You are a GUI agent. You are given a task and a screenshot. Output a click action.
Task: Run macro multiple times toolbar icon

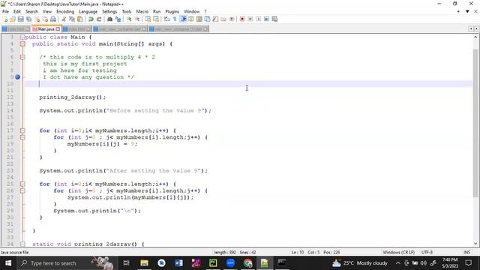click(267, 19)
